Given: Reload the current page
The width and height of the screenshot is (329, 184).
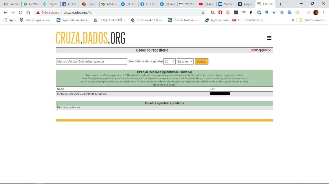Looking at the screenshot, I should [x=21, y=12].
